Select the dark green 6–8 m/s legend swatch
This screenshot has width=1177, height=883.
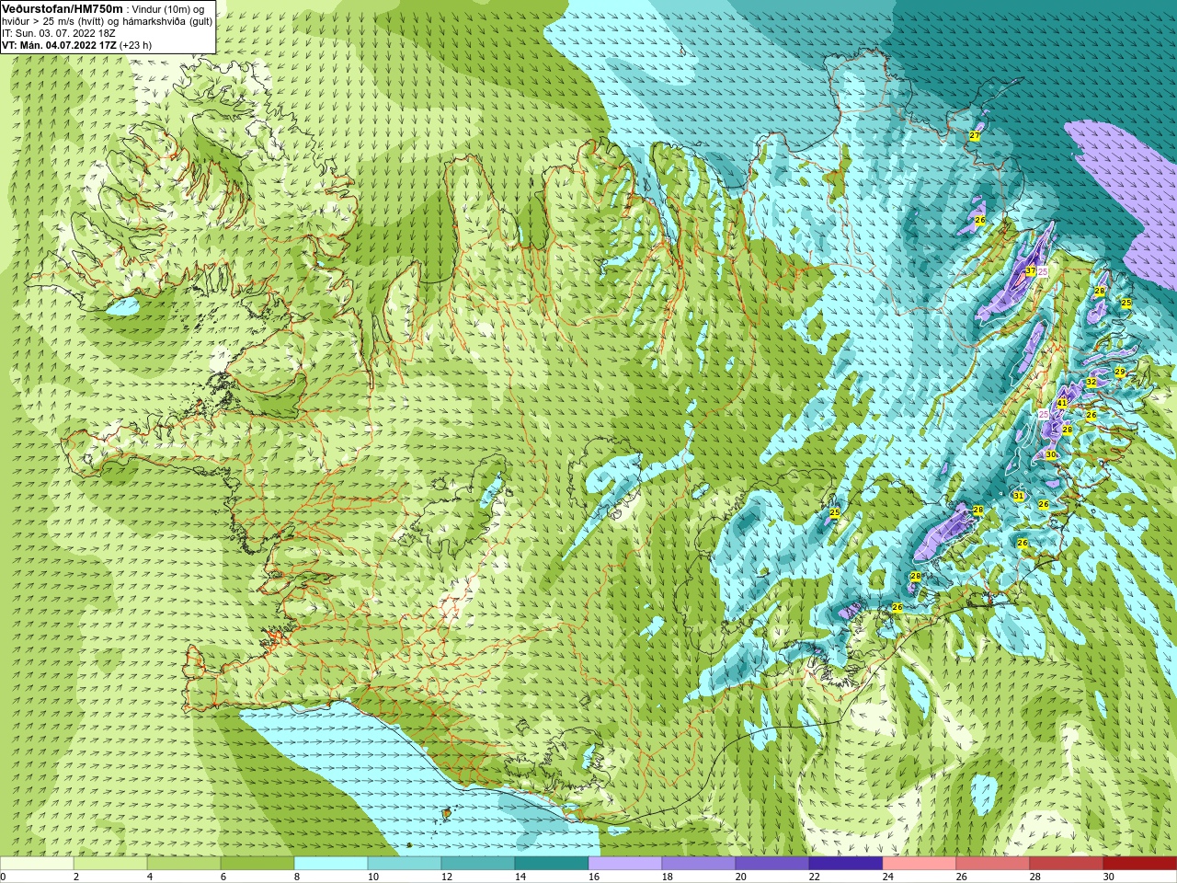257,864
